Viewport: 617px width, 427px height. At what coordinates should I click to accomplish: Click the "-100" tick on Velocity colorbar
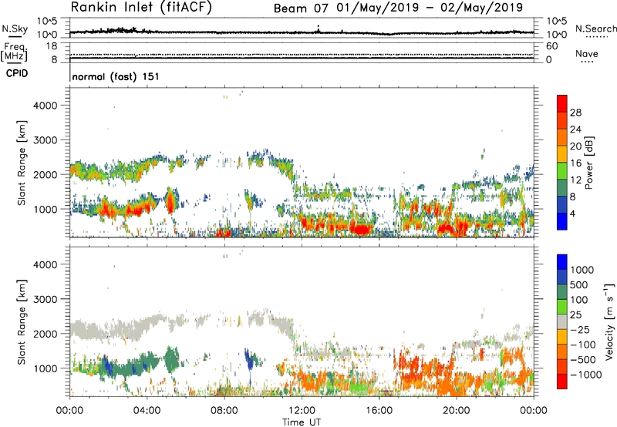coord(583,345)
